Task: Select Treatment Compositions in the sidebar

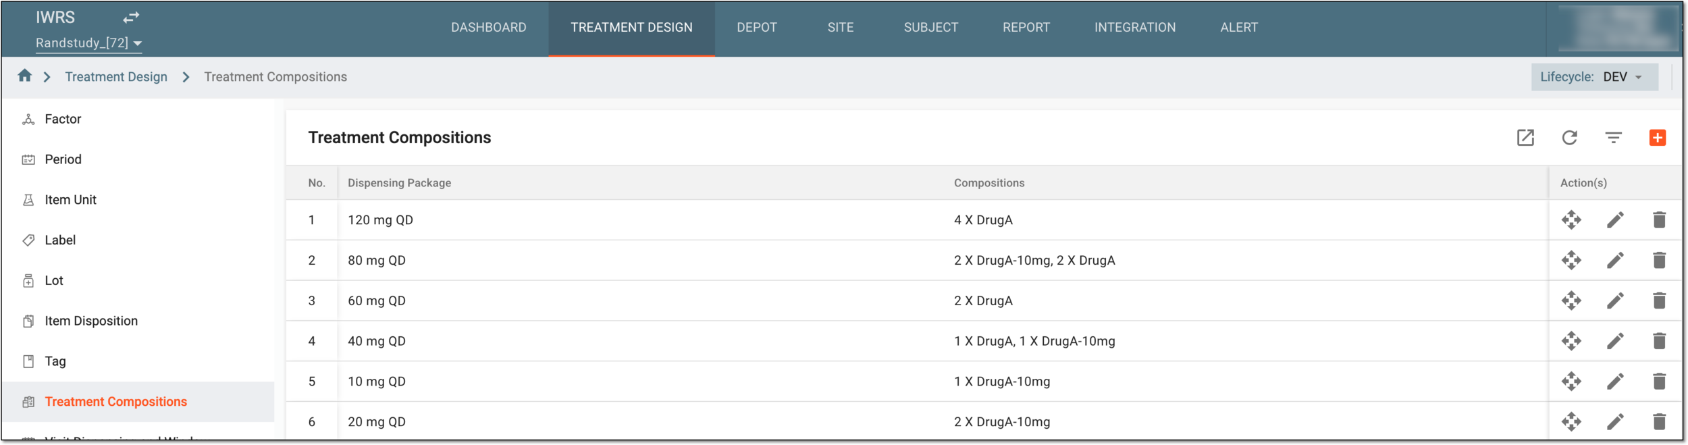Action: pos(138,402)
